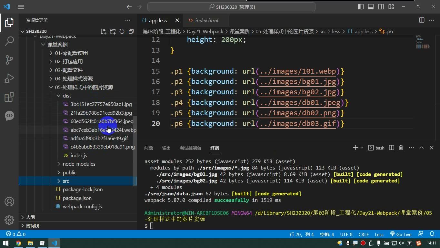Open webpack.config.js in the file tree
The height and width of the screenshot is (248, 440).
click(x=82, y=206)
